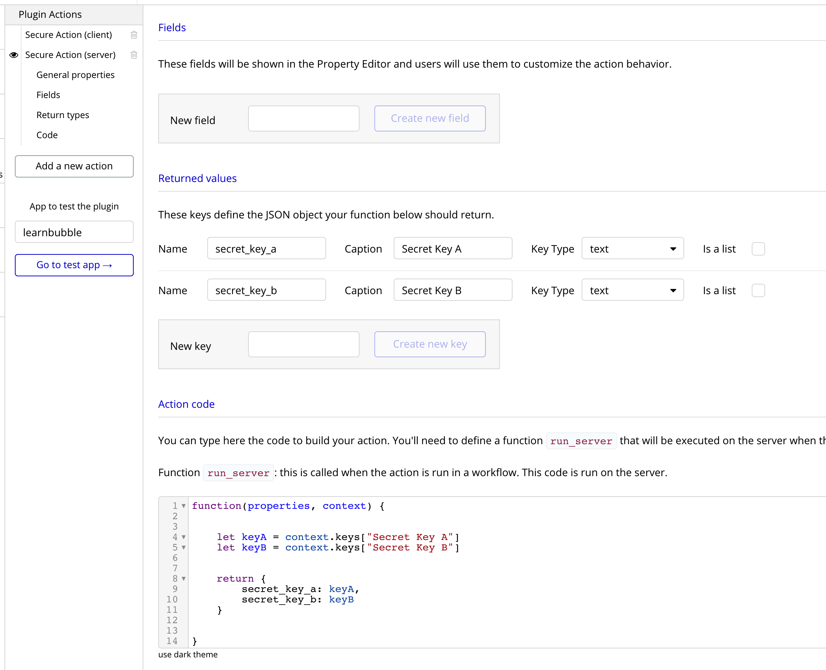Collapse code fold arrow on line 1
The image size is (826, 670).
click(184, 506)
